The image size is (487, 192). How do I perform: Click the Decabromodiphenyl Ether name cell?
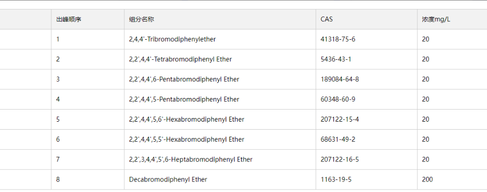pos(220,179)
